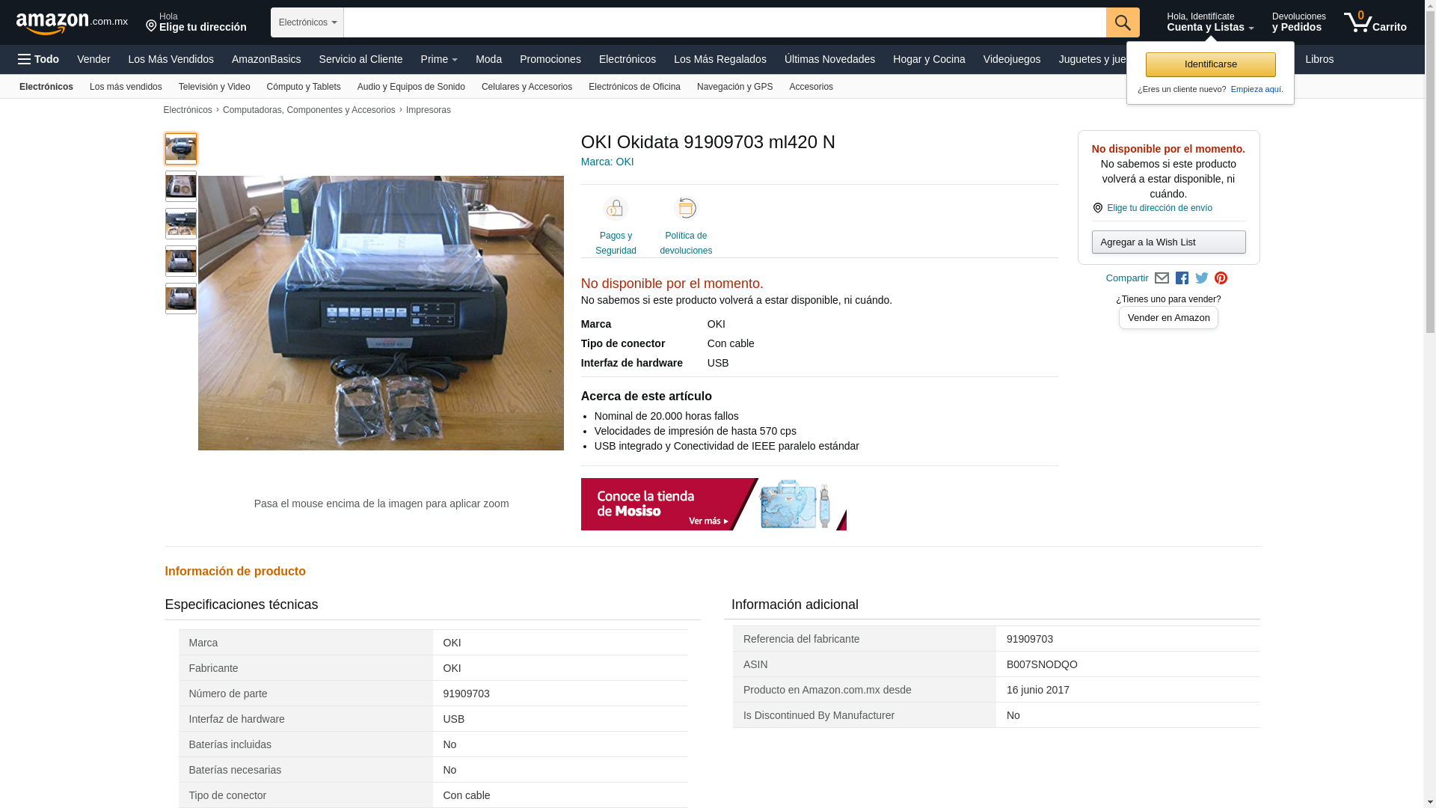Share product via email icon
1436x808 pixels.
coord(1162,278)
